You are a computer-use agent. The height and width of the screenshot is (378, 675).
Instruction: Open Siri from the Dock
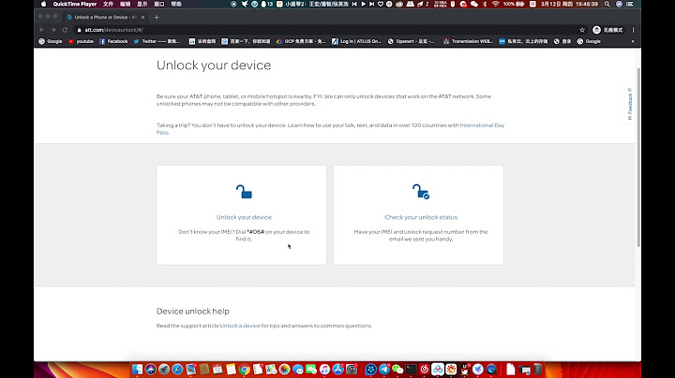pos(151,369)
